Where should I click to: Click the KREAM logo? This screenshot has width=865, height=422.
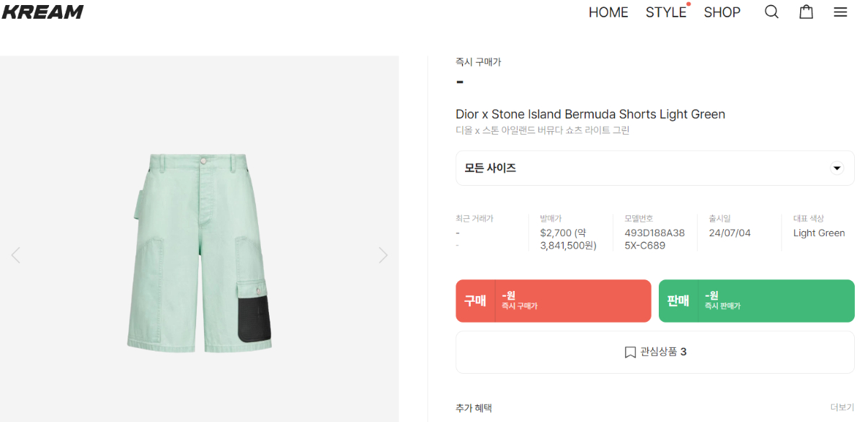[43, 12]
